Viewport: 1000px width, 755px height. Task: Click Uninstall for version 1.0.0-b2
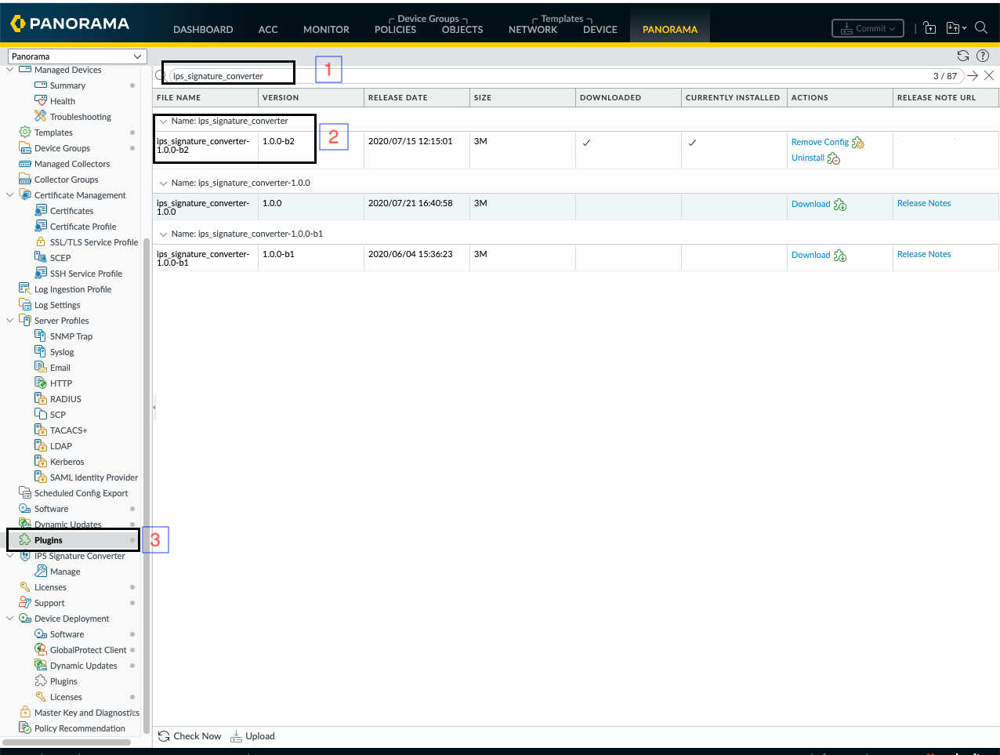tap(808, 158)
